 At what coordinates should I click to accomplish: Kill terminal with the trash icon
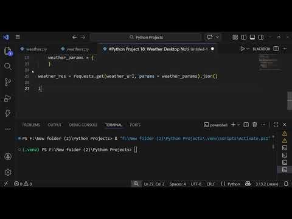(255, 125)
